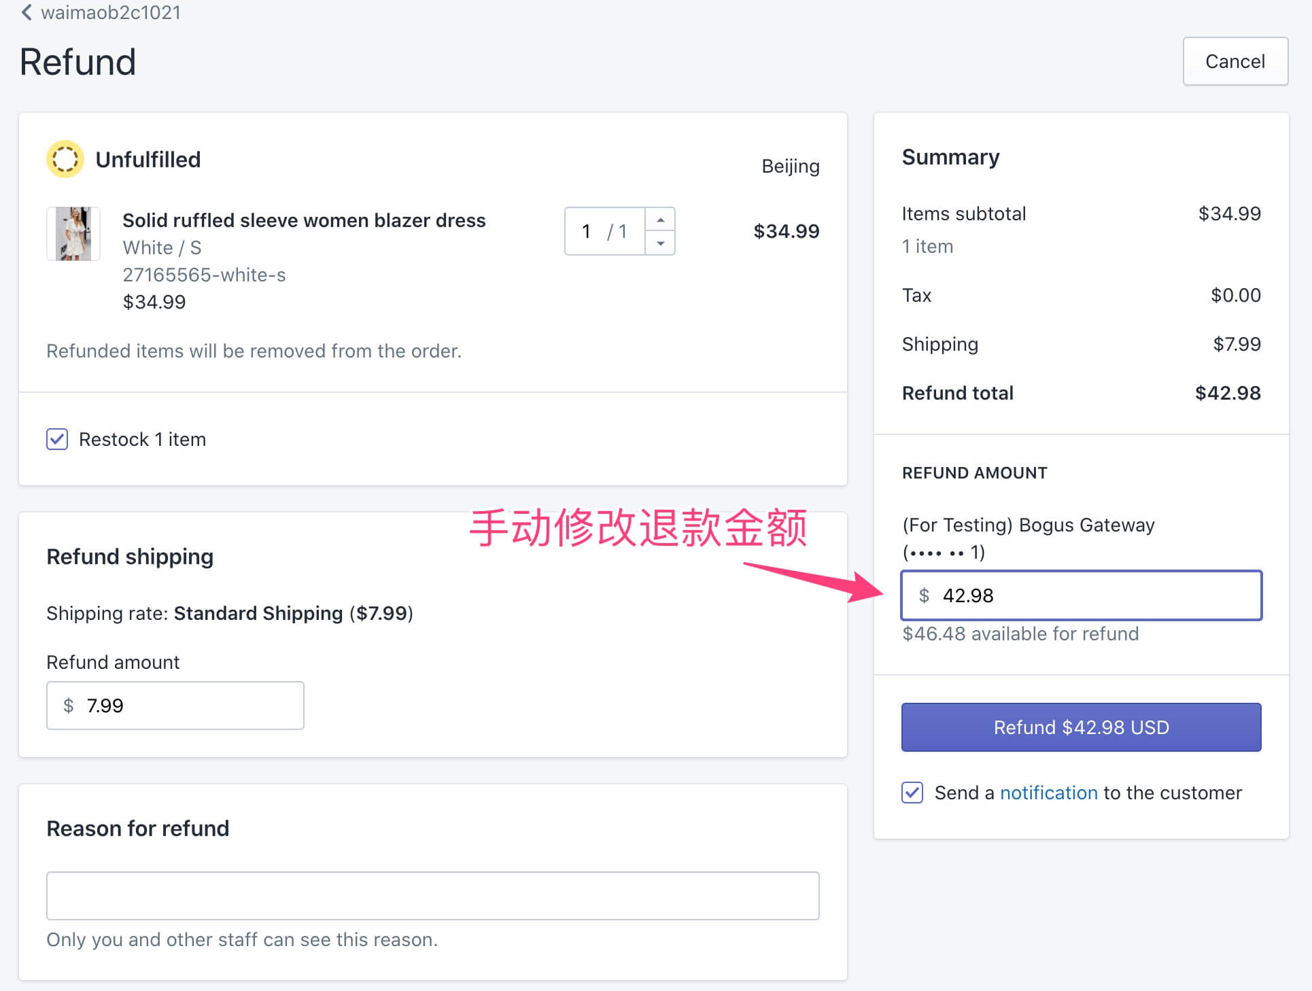Click the Refund page heading
The height and width of the screenshot is (991, 1312).
(x=77, y=62)
